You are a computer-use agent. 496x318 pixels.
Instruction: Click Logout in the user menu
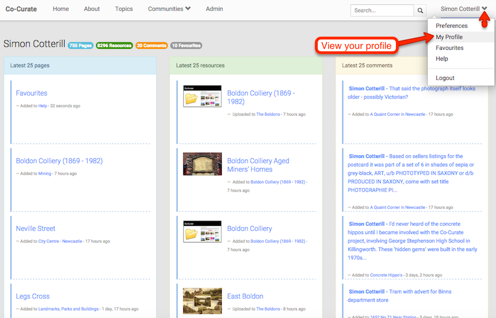coord(445,78)
